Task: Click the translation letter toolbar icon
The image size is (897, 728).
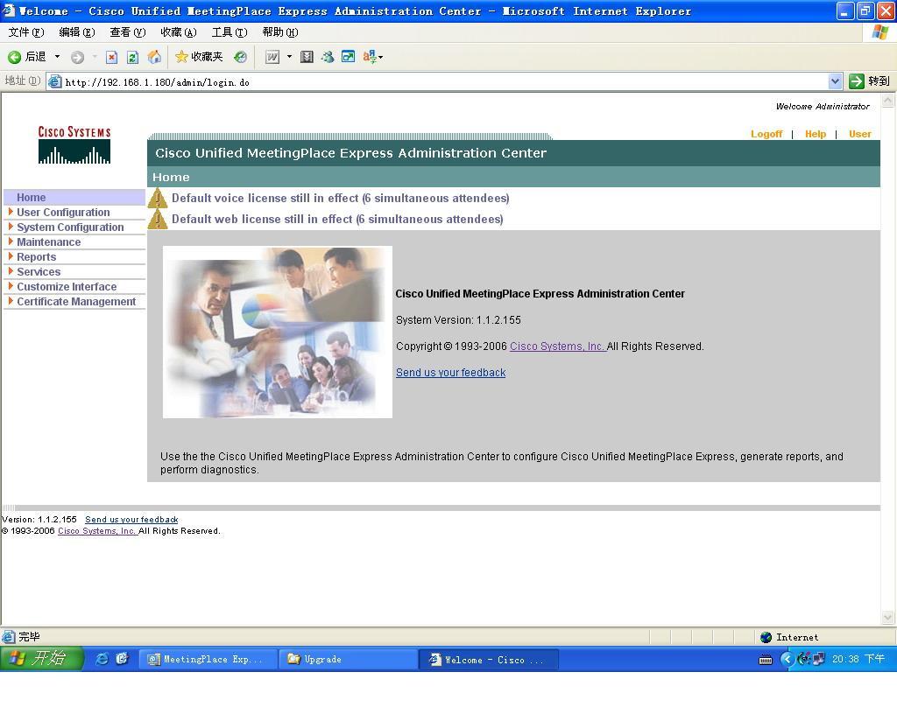Action: 369,57
